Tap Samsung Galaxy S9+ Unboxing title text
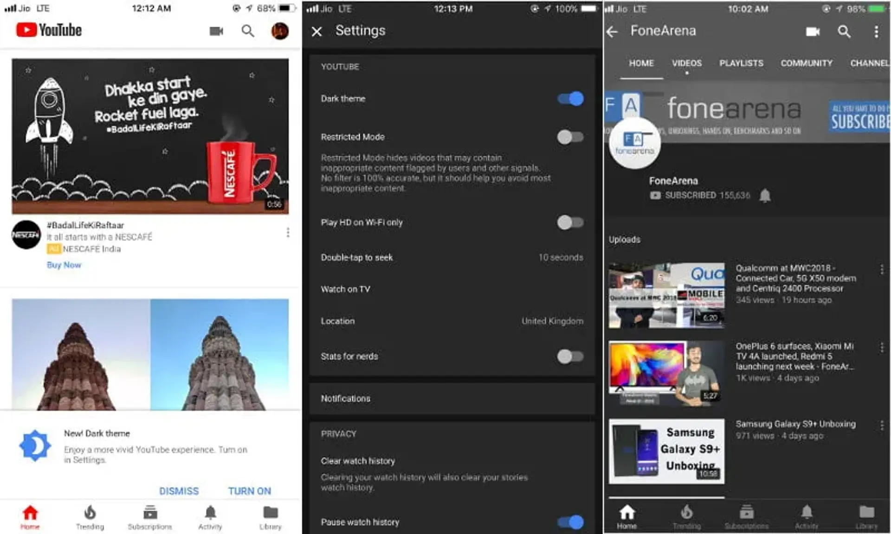891x534 pixels. tap(795, 424)
